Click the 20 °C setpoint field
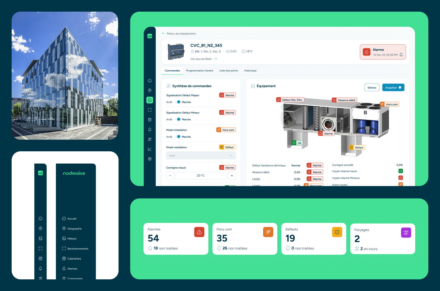Viewport: 440px width, 291px height. [201, 176]
